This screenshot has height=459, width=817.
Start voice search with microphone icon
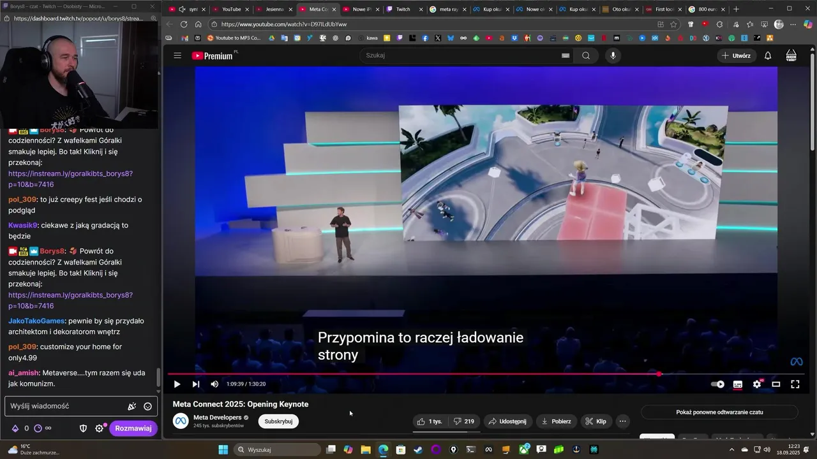(x=613, y=55)
